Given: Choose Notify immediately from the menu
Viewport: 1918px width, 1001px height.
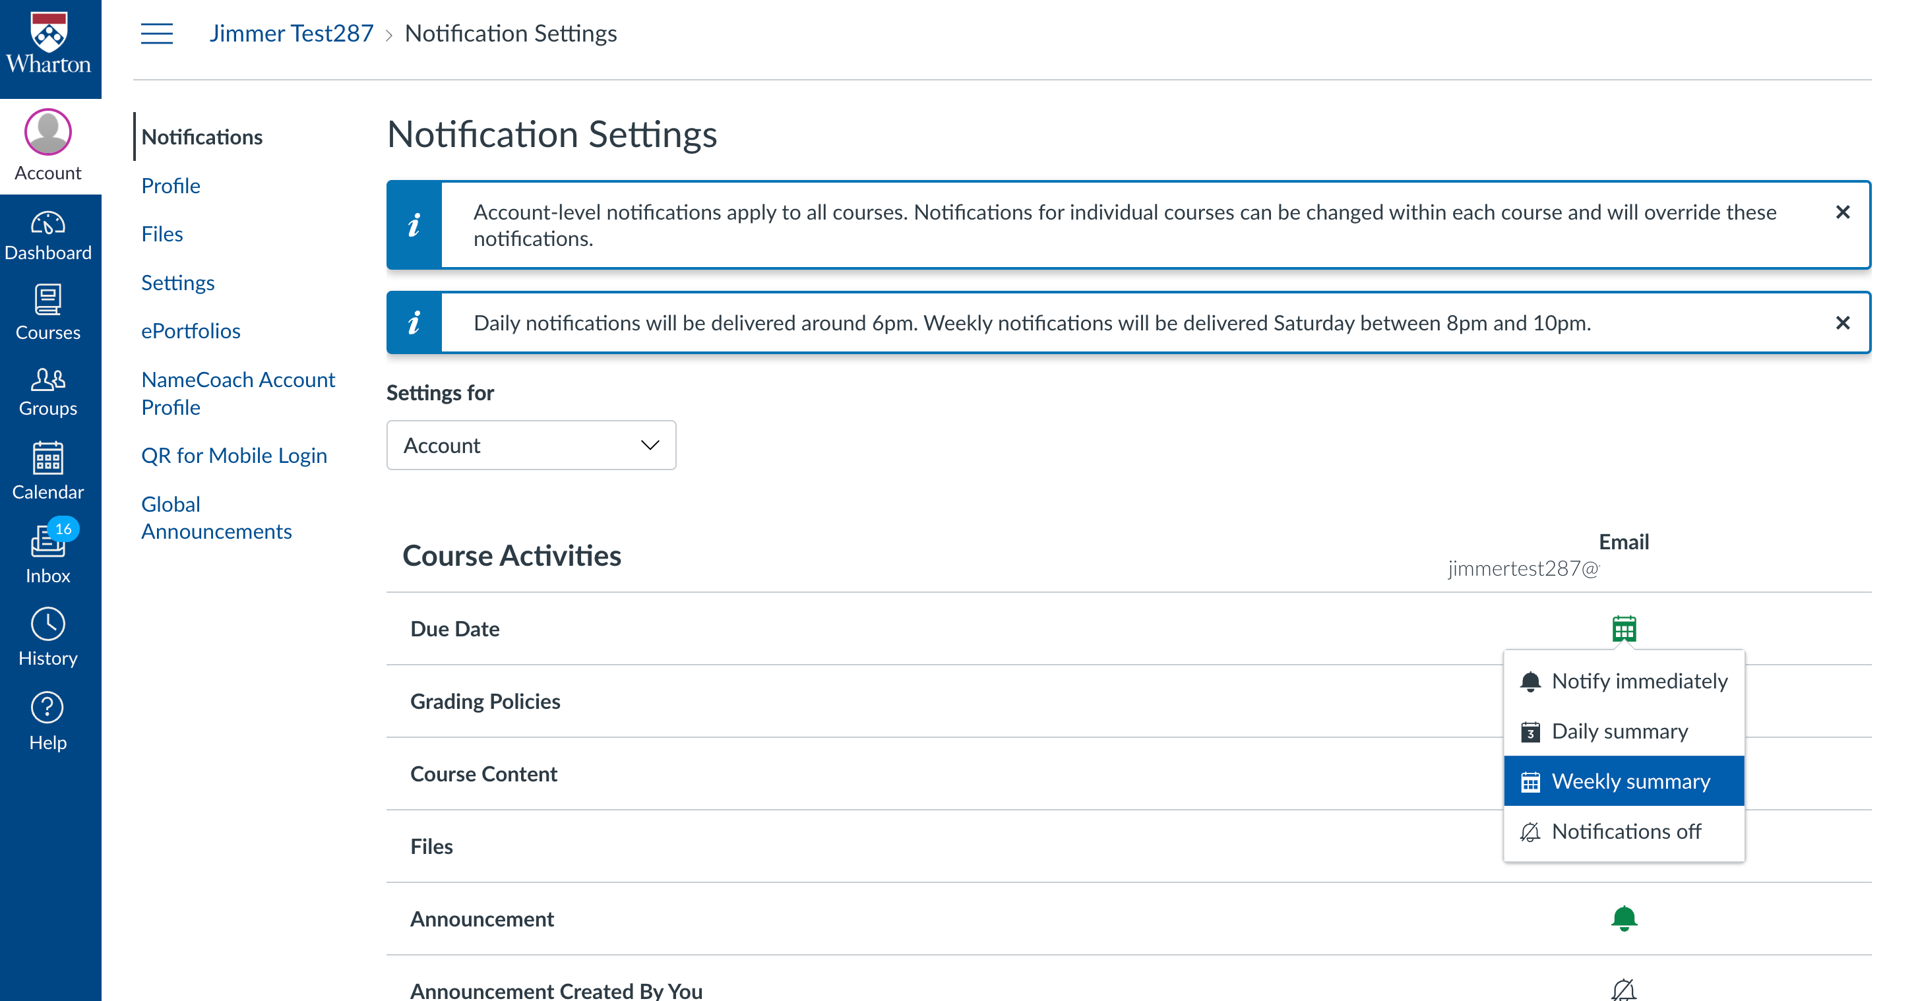Looking at the screenshot, I should (x=1623, y=681).
